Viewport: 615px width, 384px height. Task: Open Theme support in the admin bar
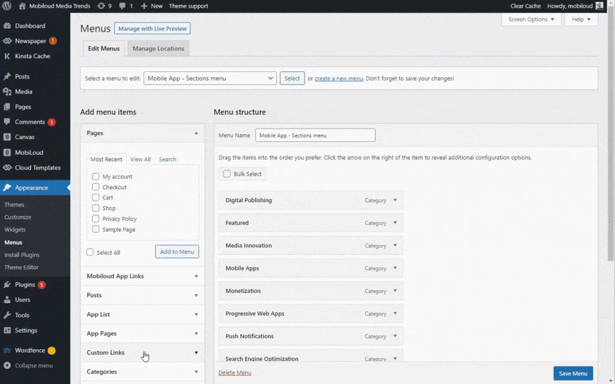(188, 6)
